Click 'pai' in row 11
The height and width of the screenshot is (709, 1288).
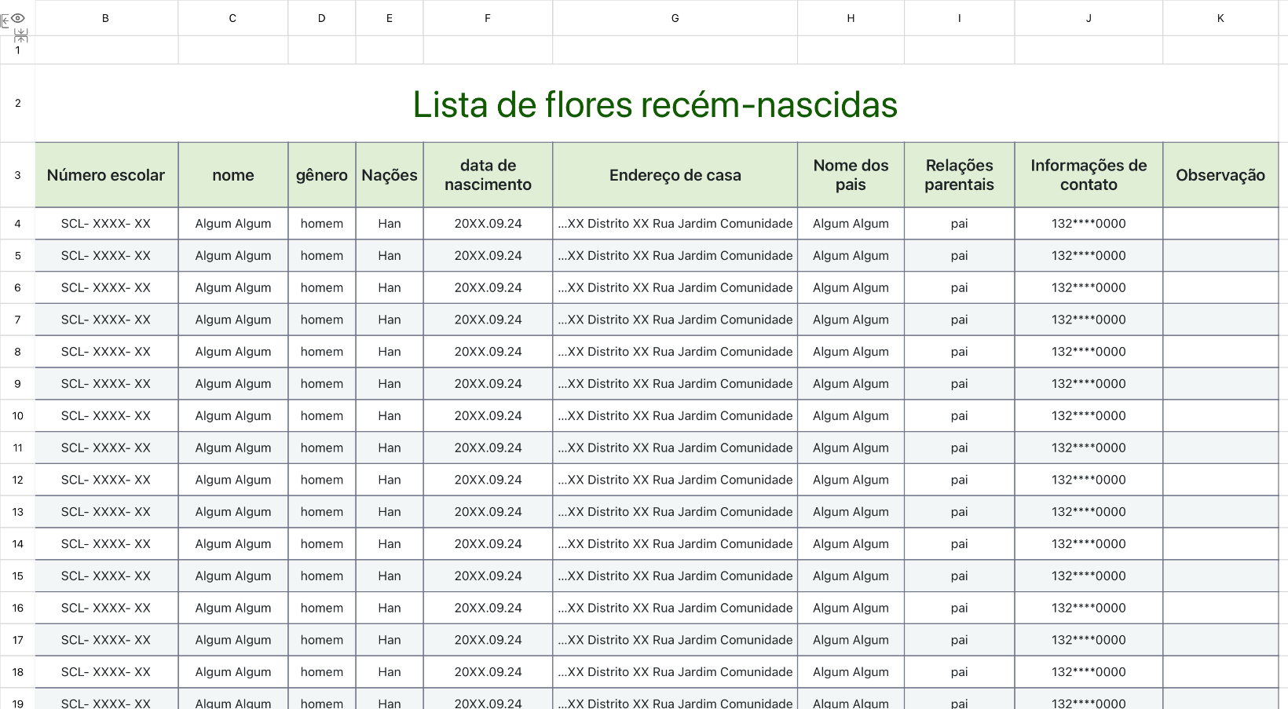click(959, 448)
